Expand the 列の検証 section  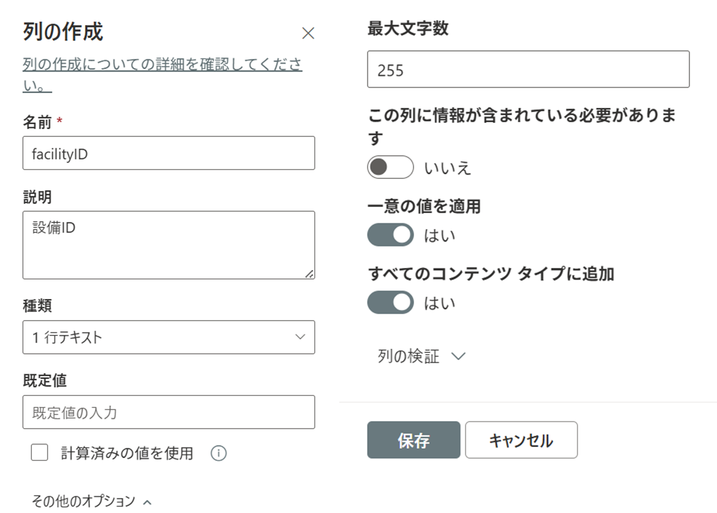(x=421, y=356)
